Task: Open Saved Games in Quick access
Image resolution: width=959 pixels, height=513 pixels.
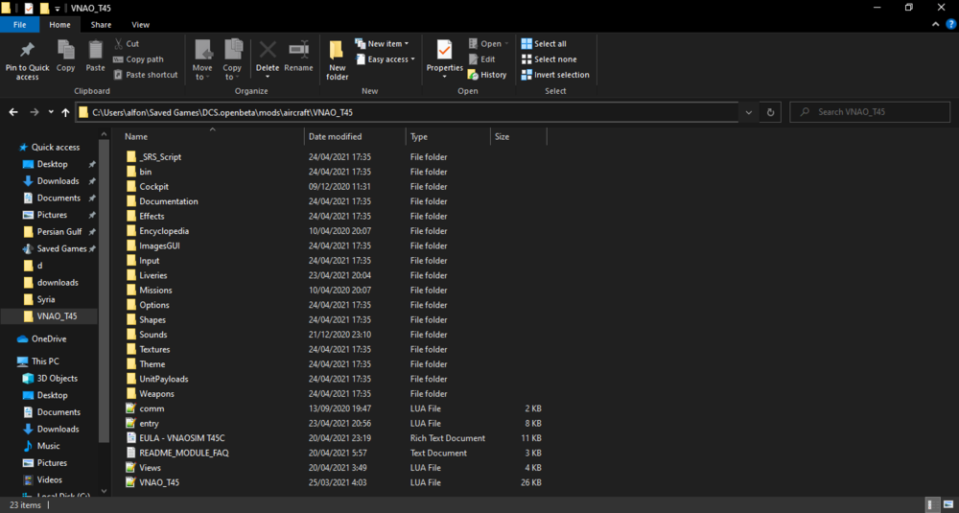Action: [61, 249]
